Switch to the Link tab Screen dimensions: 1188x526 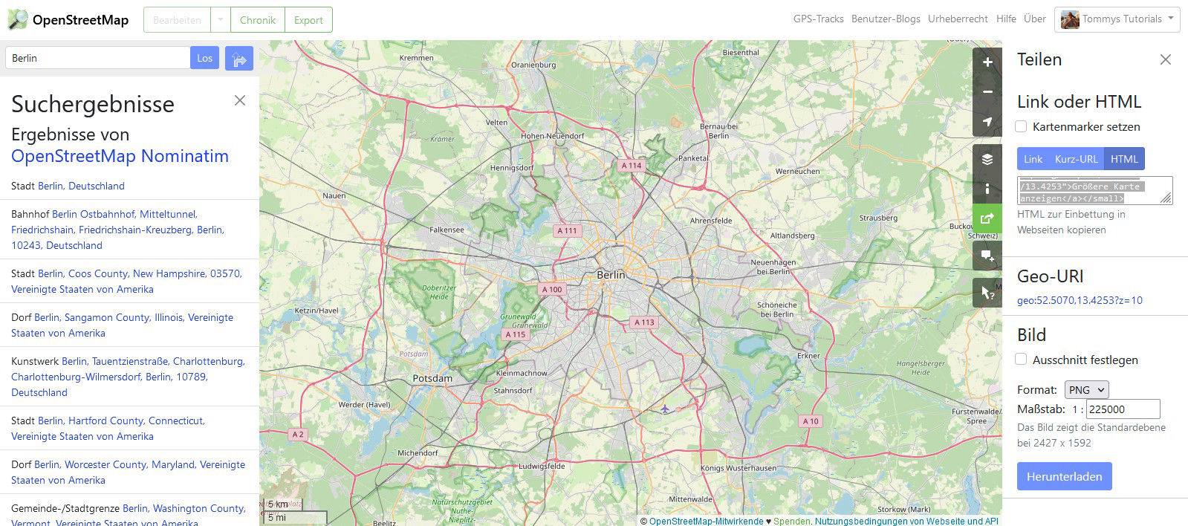click(1033, 159)
